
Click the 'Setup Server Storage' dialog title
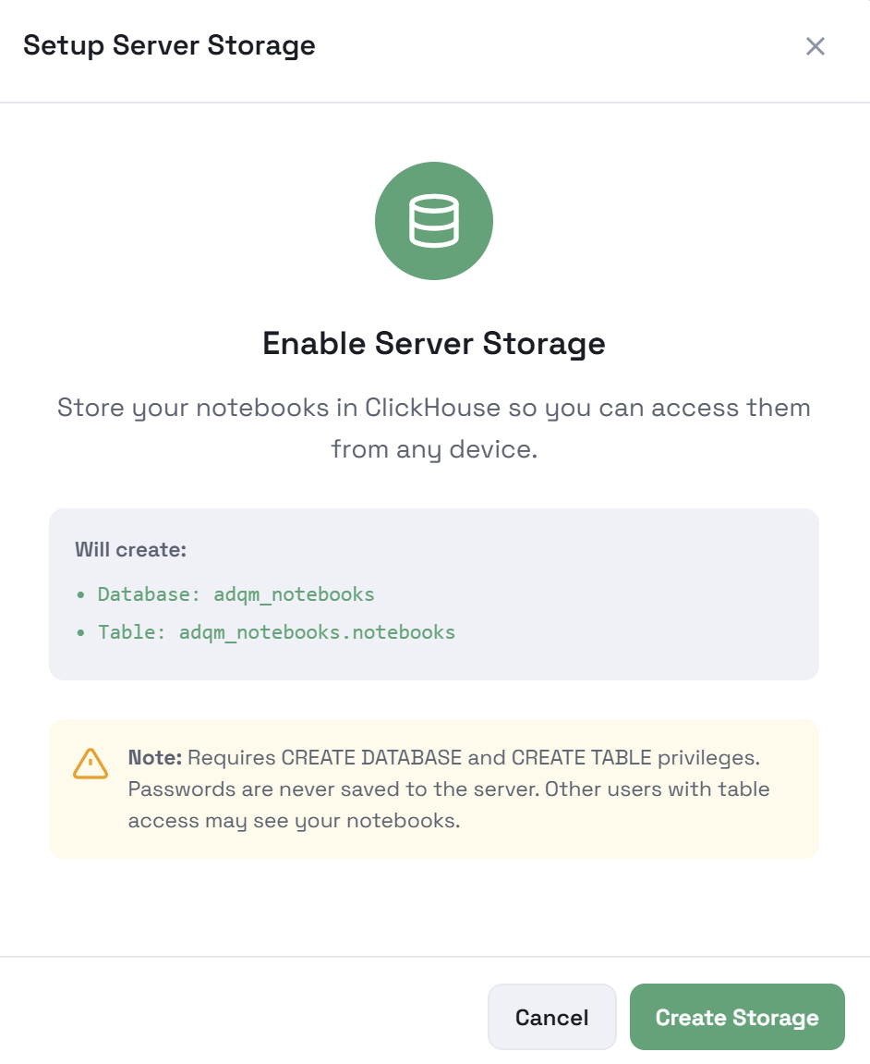169,45
